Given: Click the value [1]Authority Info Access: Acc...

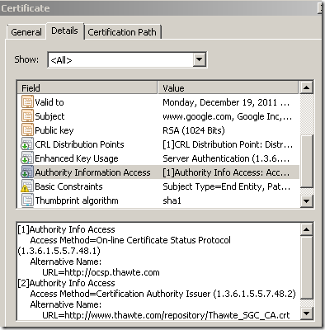Looking at the screenshot, I should click(x=226, y=172).
